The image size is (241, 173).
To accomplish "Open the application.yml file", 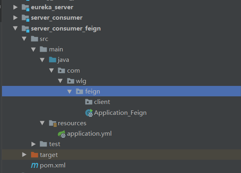I will click(x=89, y=134).
